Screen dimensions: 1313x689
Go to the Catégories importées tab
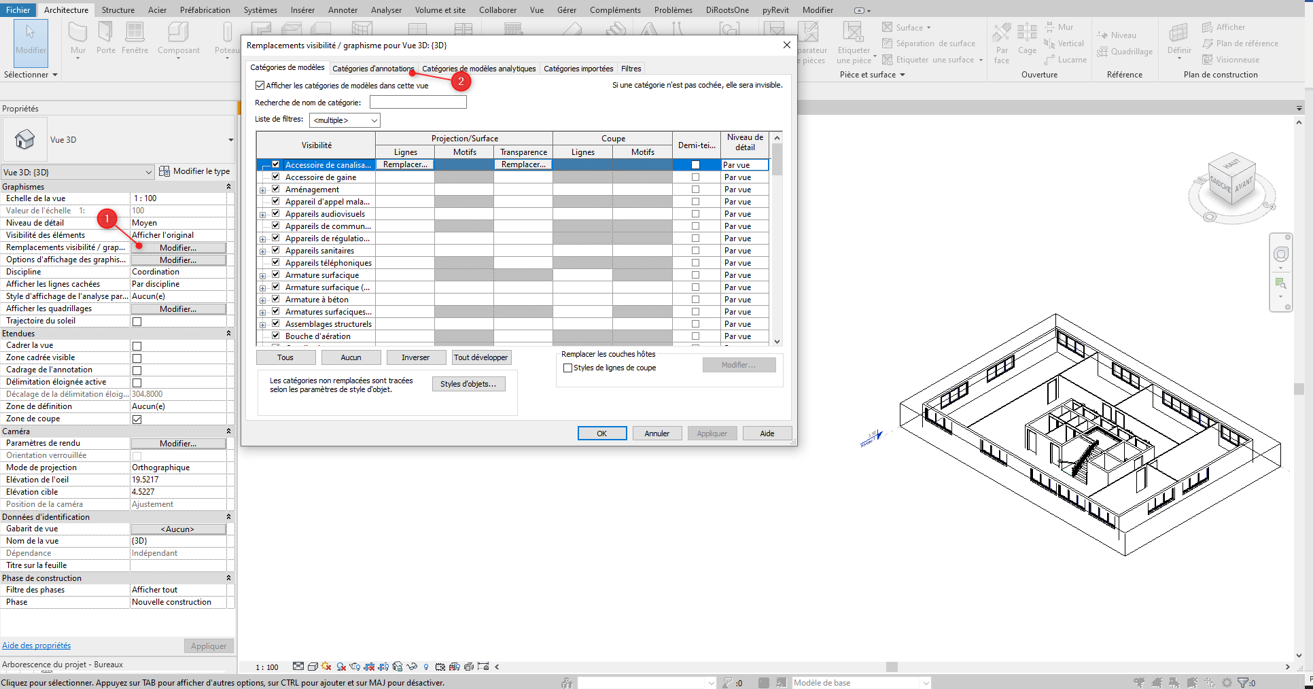tap(578, 69)
